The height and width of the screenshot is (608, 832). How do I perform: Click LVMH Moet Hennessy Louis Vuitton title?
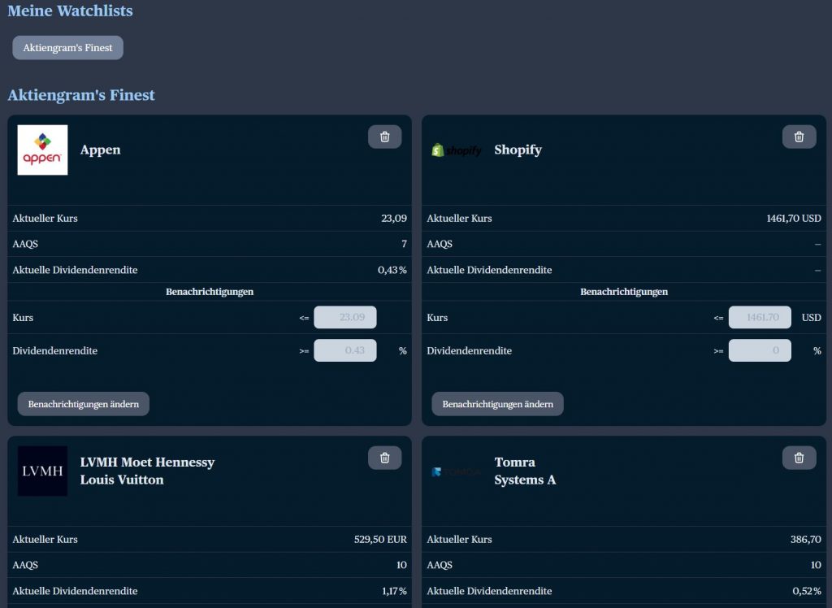148,471
